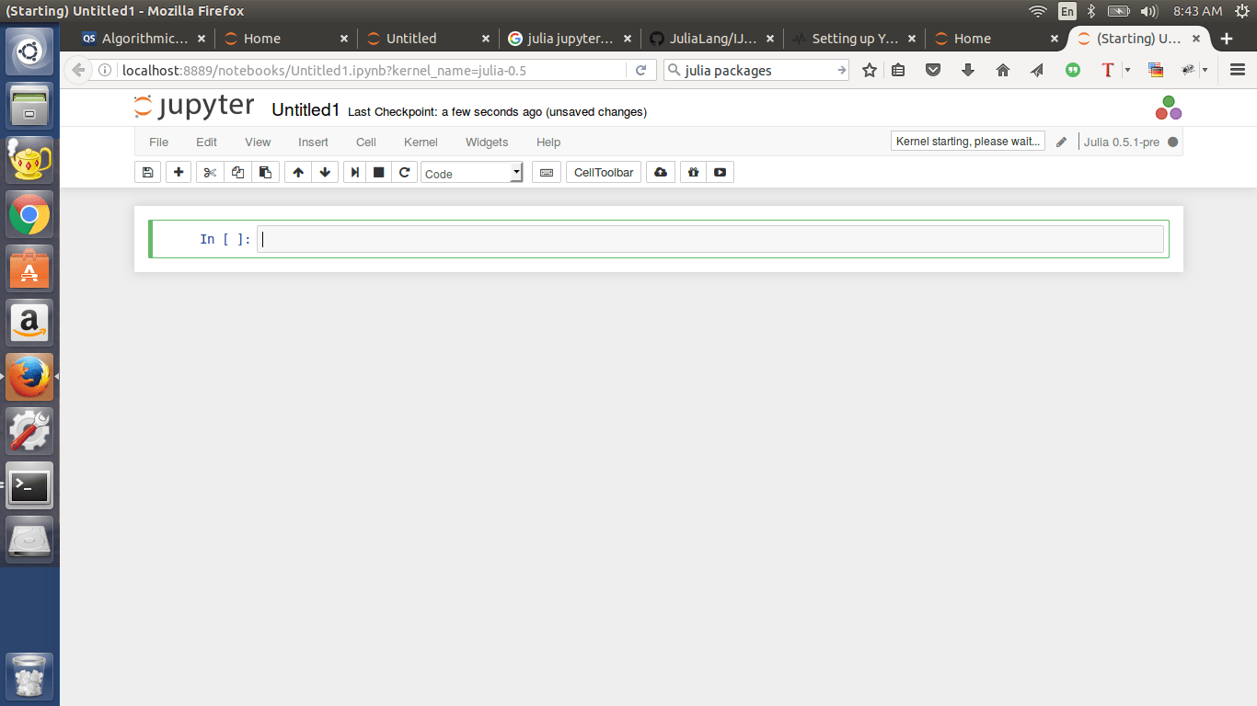Open the Insert menu
Screen dimensions: 1257x706
(313, 142)
